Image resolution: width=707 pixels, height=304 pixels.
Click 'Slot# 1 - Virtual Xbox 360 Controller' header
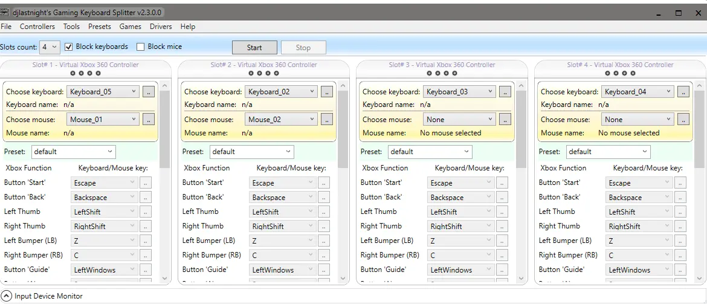point(86,65)
